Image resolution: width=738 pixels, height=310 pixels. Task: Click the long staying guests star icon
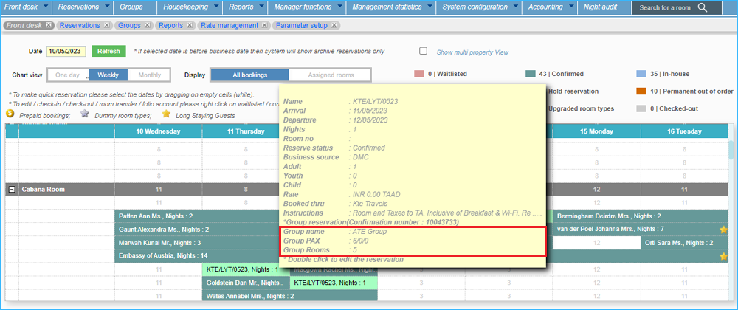coord(166,114)
